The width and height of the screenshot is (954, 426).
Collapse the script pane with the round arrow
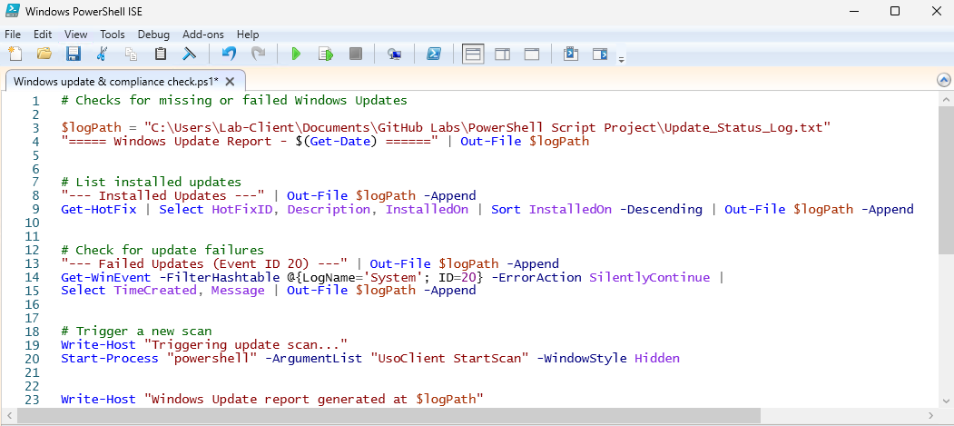point(944,80)
